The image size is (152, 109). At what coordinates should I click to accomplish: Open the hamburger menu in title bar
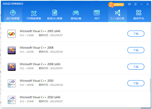[x=135, y=4]
